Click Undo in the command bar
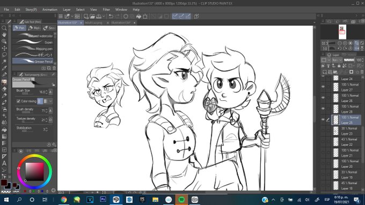 point(111,16)
